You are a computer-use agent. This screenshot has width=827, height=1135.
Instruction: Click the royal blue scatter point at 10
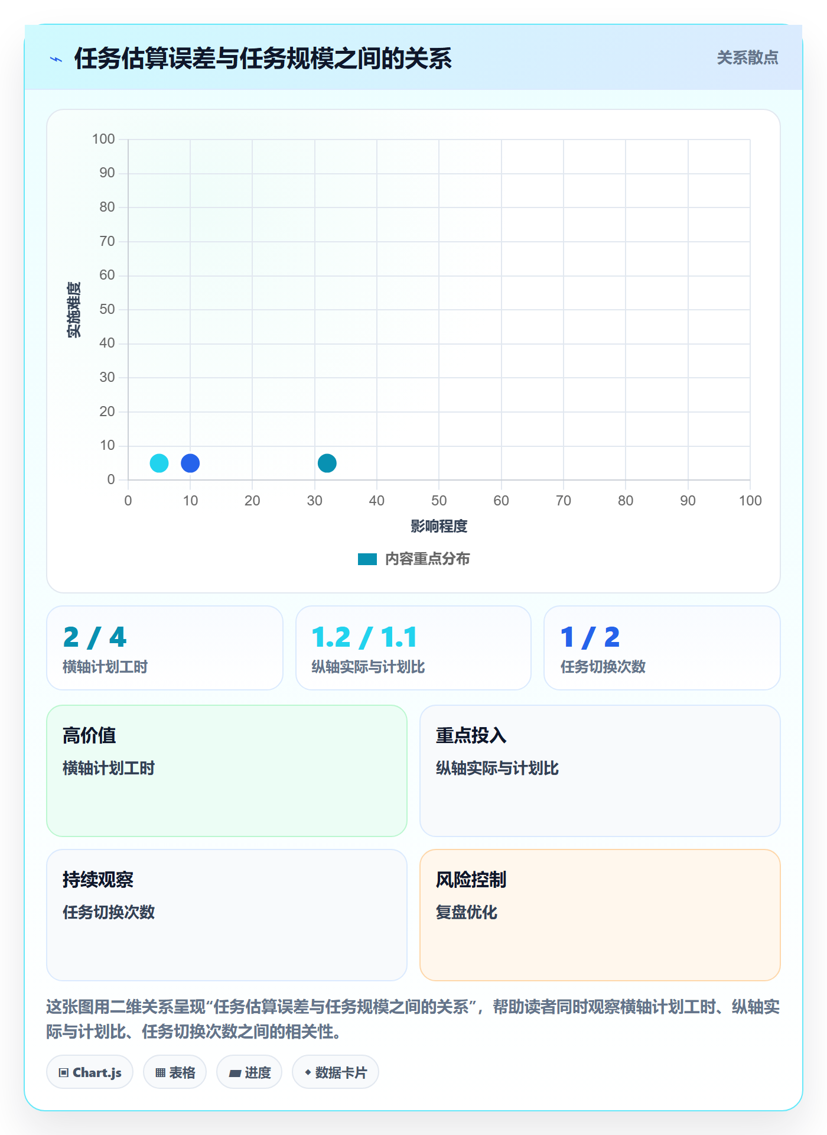[x=190, y=463]
